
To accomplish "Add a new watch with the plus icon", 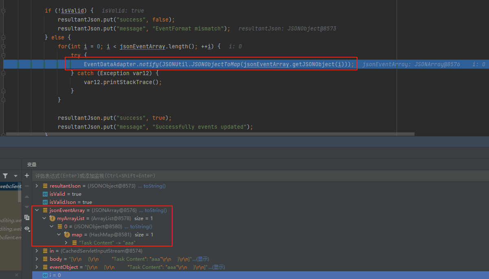I will (x=27, y=175).
